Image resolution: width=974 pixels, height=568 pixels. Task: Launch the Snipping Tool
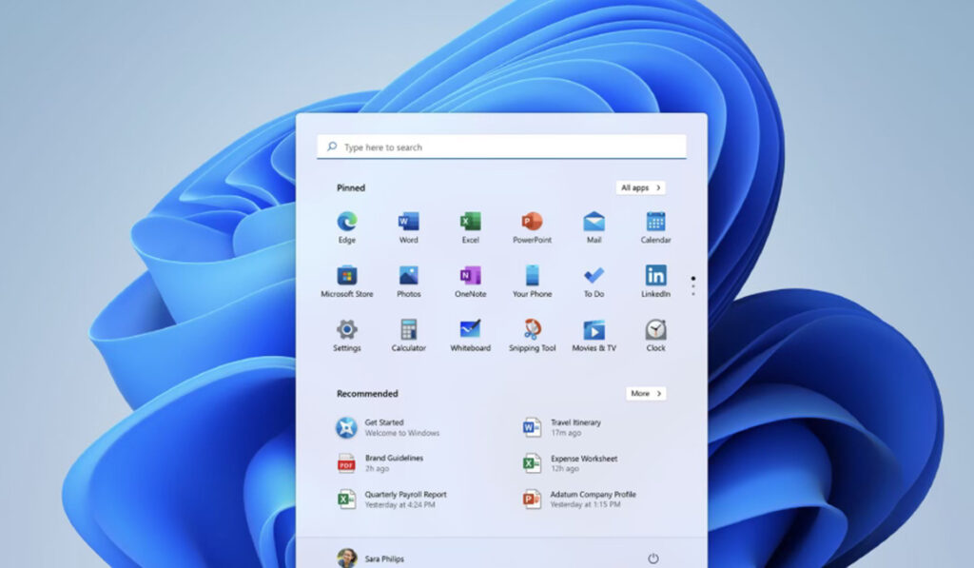(x=532, y=336)
